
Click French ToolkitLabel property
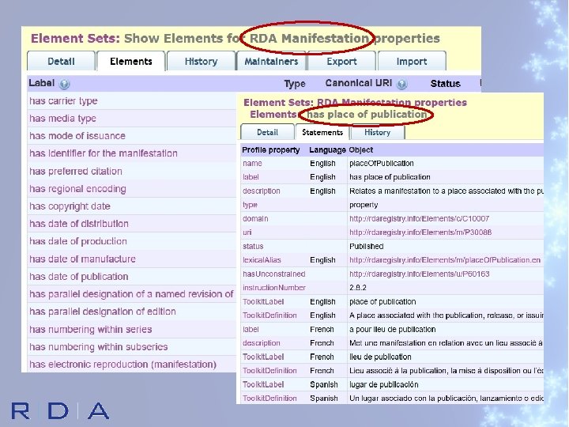click(x=263, y=357)
